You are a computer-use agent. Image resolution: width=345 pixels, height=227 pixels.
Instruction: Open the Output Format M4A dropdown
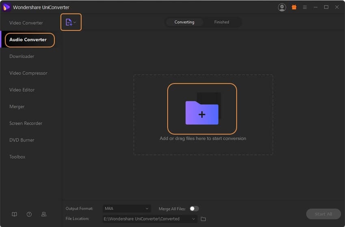coord(127,208)
